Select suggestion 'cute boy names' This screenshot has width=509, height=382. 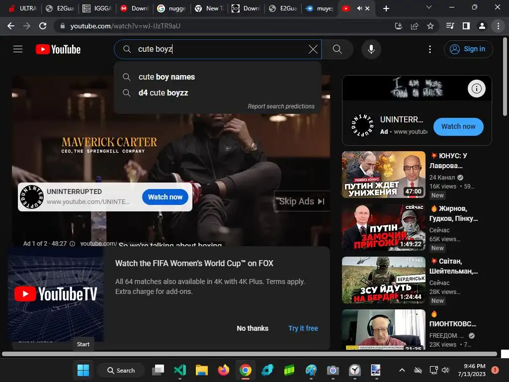[218, 77]
